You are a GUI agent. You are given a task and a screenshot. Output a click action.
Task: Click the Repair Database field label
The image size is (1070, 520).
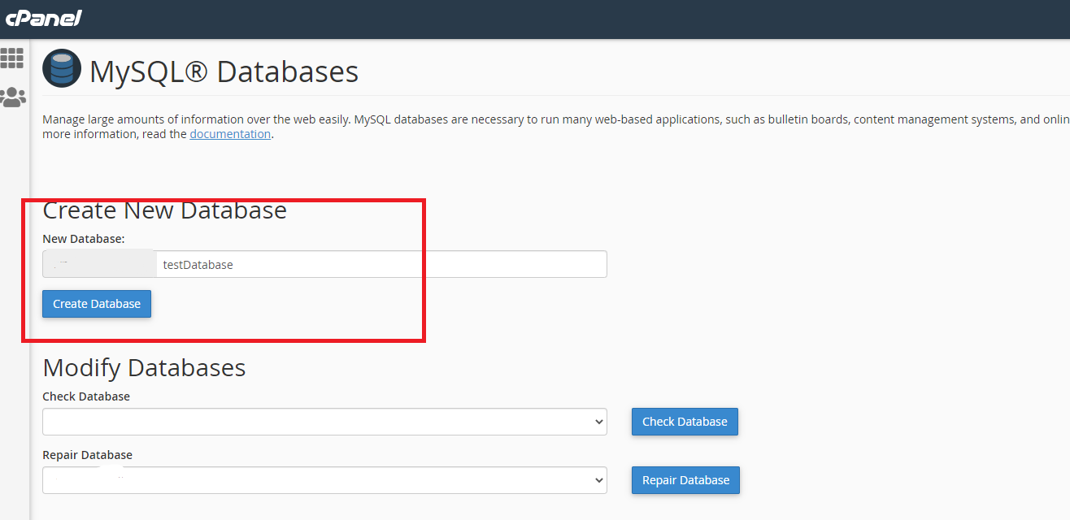click(87, 455)
